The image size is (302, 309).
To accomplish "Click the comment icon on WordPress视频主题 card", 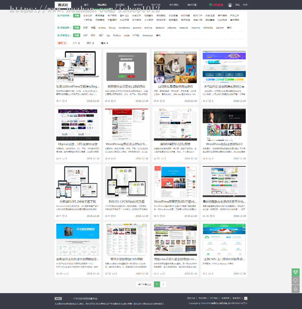I will click(x=210, y=159).
